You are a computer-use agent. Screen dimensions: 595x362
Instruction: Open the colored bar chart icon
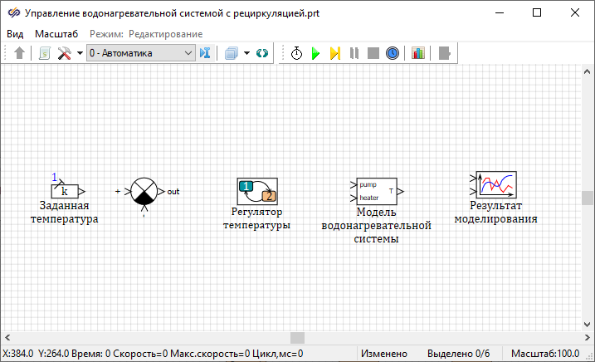(x=417, y=53)
